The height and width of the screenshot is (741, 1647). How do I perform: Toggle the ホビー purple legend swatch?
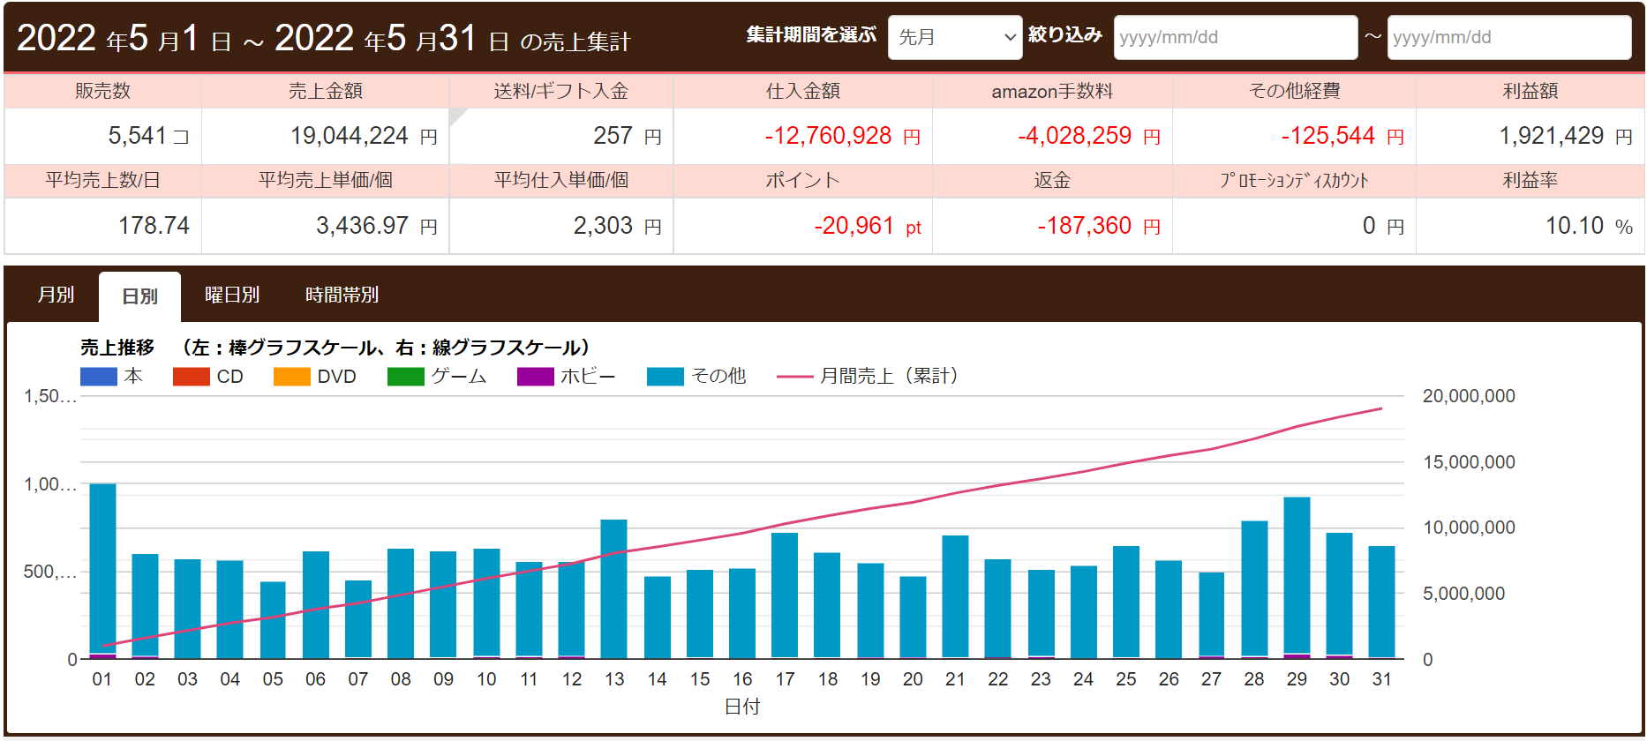click(x=535, y=377)
